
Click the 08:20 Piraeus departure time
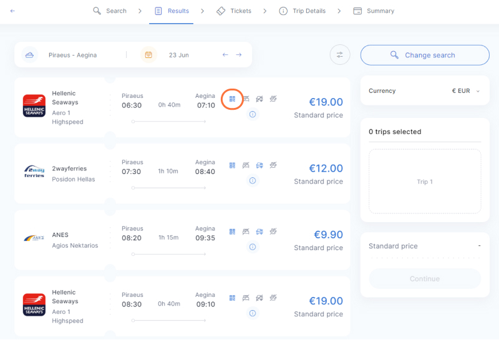tap(132, 238)
